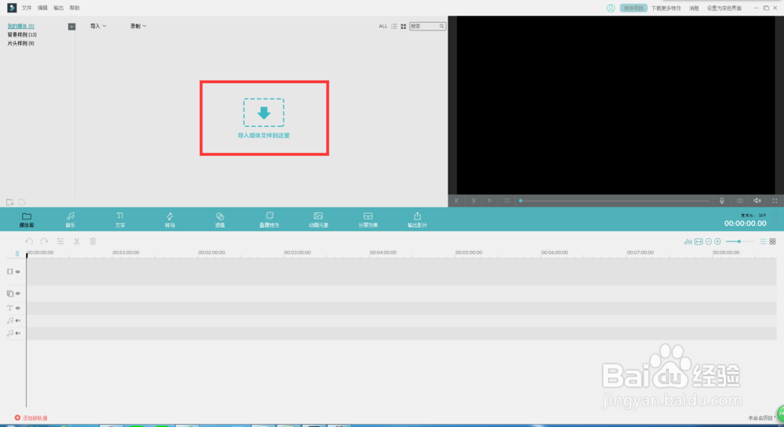Select 我的媒体 (0) folder
Viewport: 784px width, 427px height.
pos(20,26)
